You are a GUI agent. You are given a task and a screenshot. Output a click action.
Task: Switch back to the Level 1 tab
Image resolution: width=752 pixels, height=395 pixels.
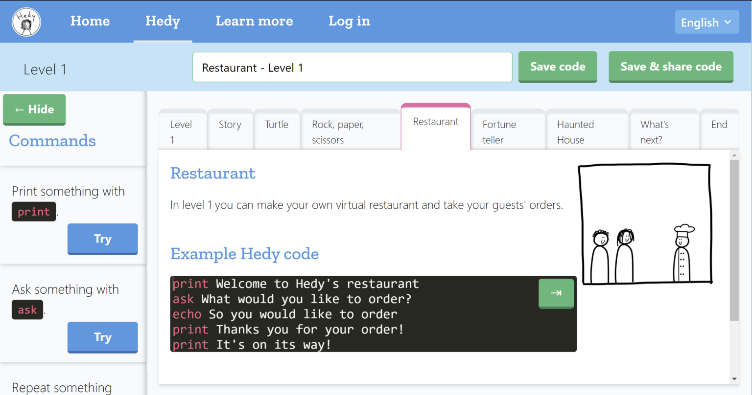click(182, 132)
